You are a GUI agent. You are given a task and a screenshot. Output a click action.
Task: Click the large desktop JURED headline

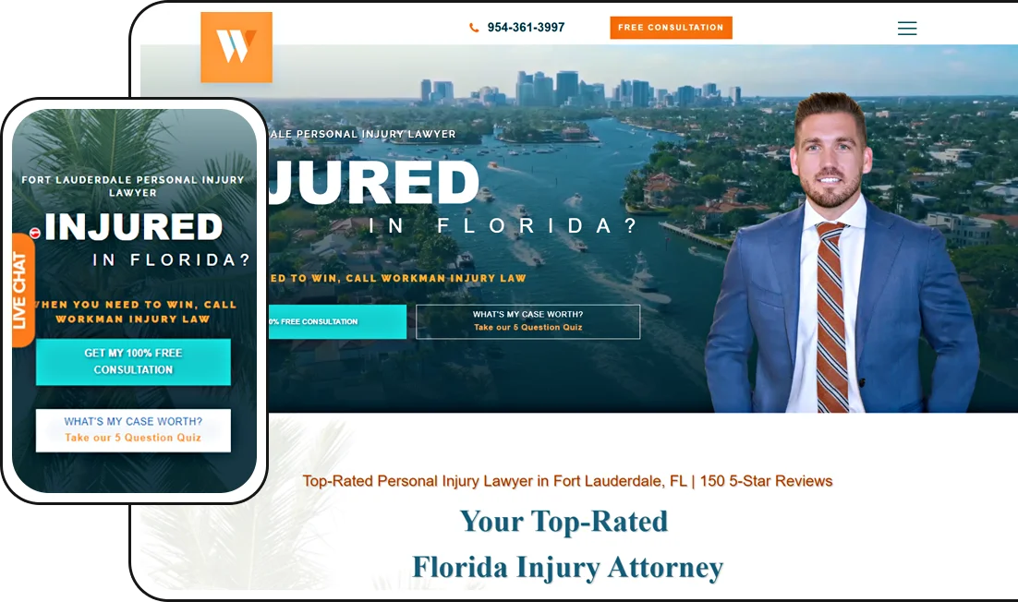pyautogui.click(x=374, y=183)
